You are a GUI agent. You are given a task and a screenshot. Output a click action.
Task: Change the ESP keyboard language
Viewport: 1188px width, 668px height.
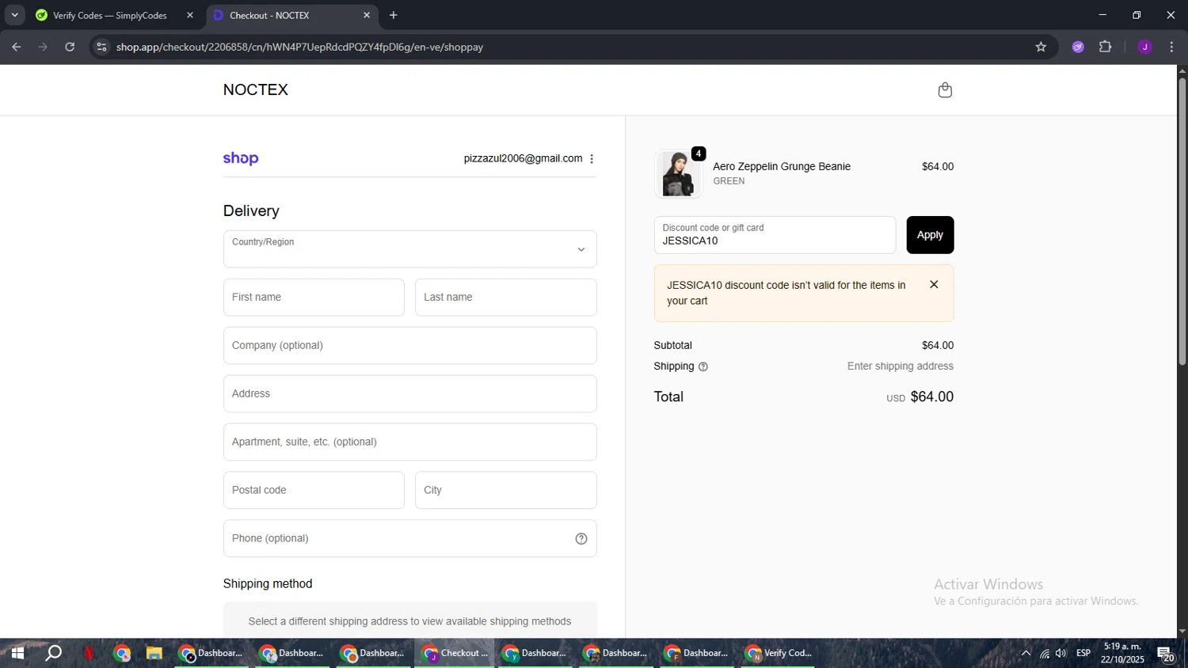point(1083,654)
